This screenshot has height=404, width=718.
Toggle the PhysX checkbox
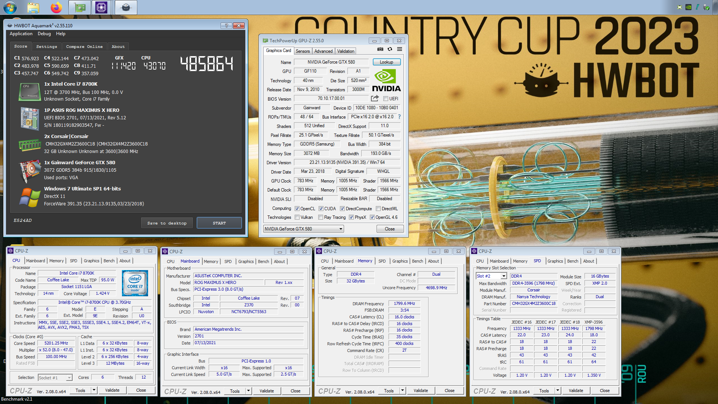click(351, 217)
